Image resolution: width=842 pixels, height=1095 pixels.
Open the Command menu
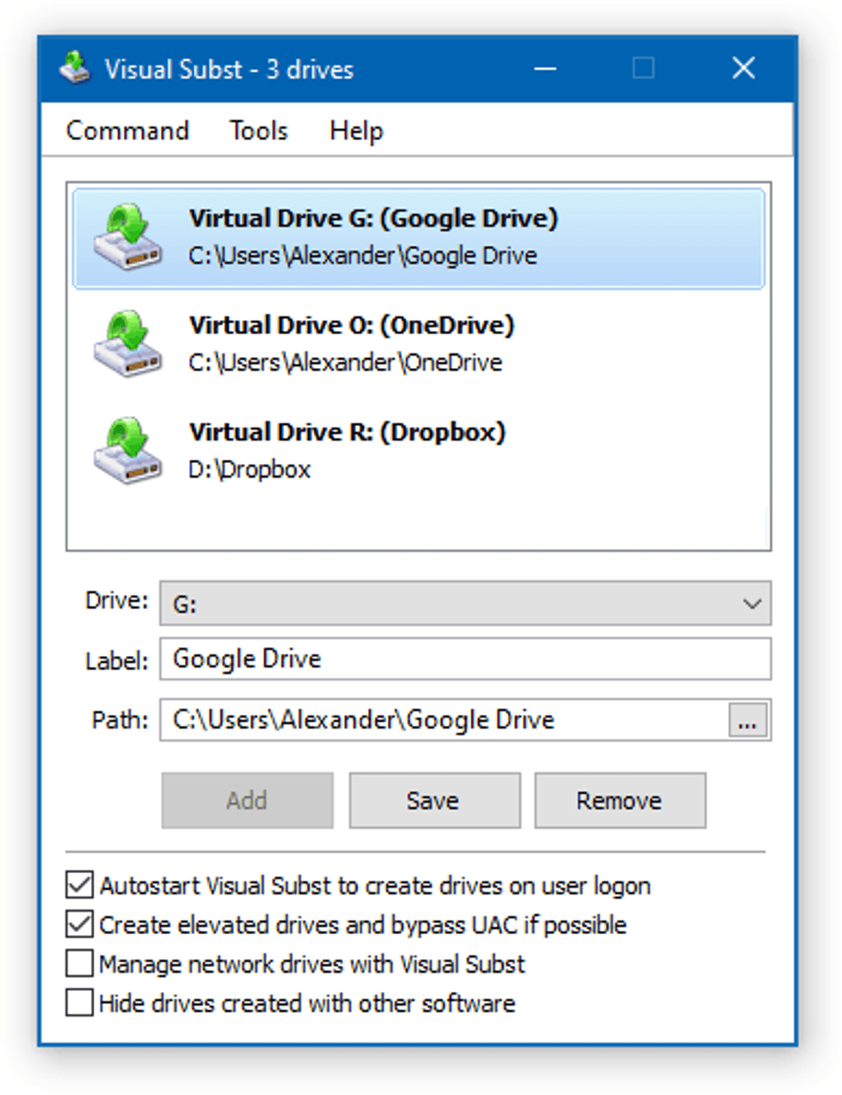[x=127, y=130]
